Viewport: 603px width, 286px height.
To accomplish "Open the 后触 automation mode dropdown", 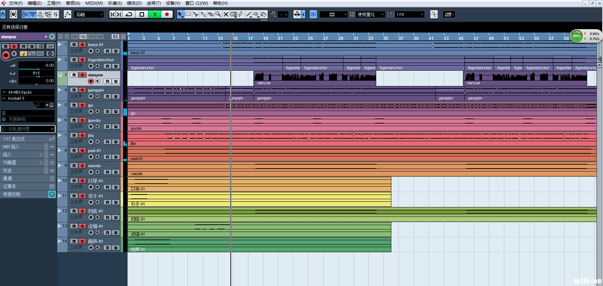I will coord(89,14).
